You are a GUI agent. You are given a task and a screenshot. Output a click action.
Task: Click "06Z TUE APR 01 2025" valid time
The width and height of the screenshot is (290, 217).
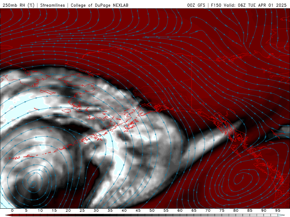pyautogui.click(x=262, y=5)
